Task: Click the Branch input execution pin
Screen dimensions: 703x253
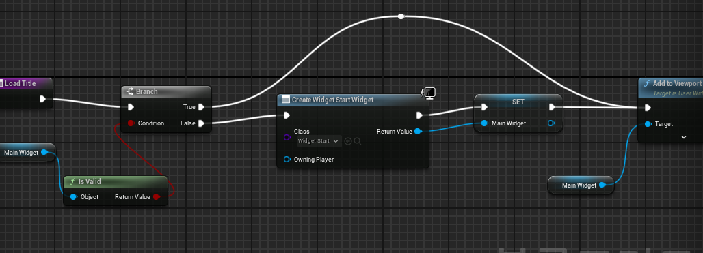Action: coord(131,107)
